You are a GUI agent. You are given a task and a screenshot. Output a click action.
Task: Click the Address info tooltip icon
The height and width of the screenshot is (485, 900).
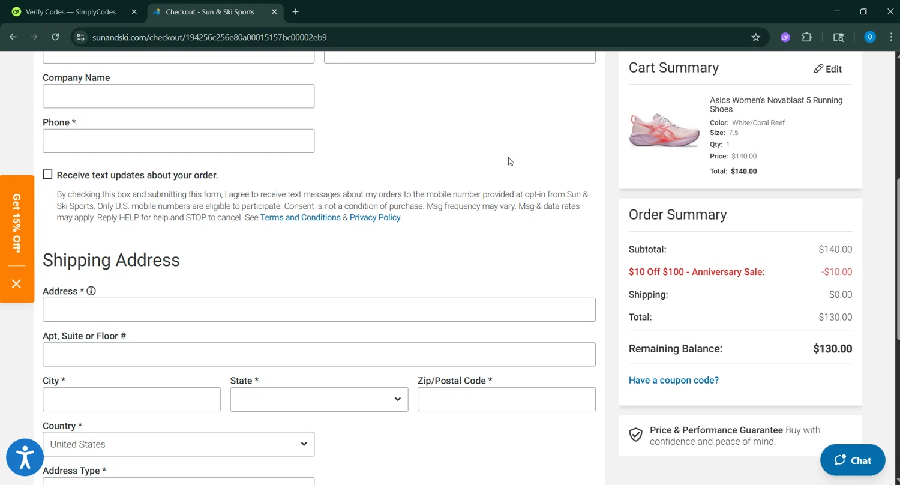91,291
